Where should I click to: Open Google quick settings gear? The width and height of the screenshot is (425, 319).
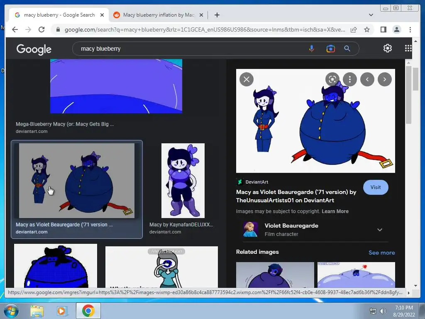click(388, 48)
